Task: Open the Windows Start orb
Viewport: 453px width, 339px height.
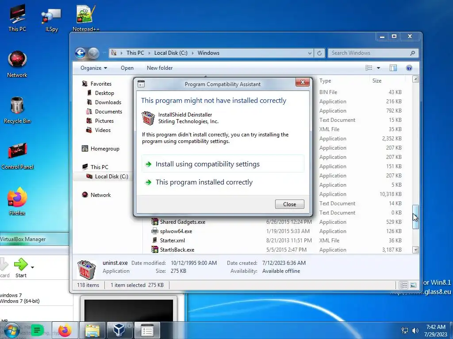Action: tap(12, 330)
